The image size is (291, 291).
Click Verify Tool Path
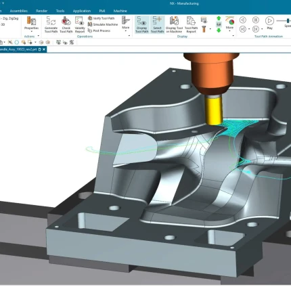[102, 18]
